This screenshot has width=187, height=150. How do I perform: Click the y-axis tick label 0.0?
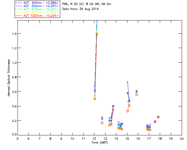(x=14, y=134)
